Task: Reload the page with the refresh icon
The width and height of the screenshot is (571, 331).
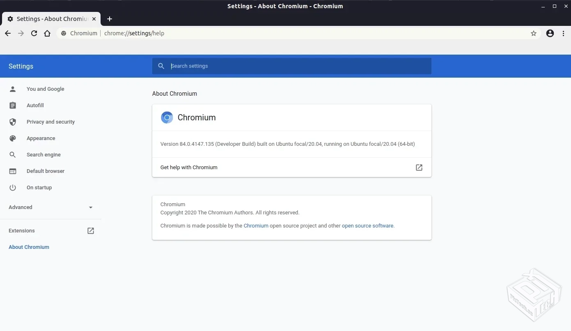Action: 34,33
